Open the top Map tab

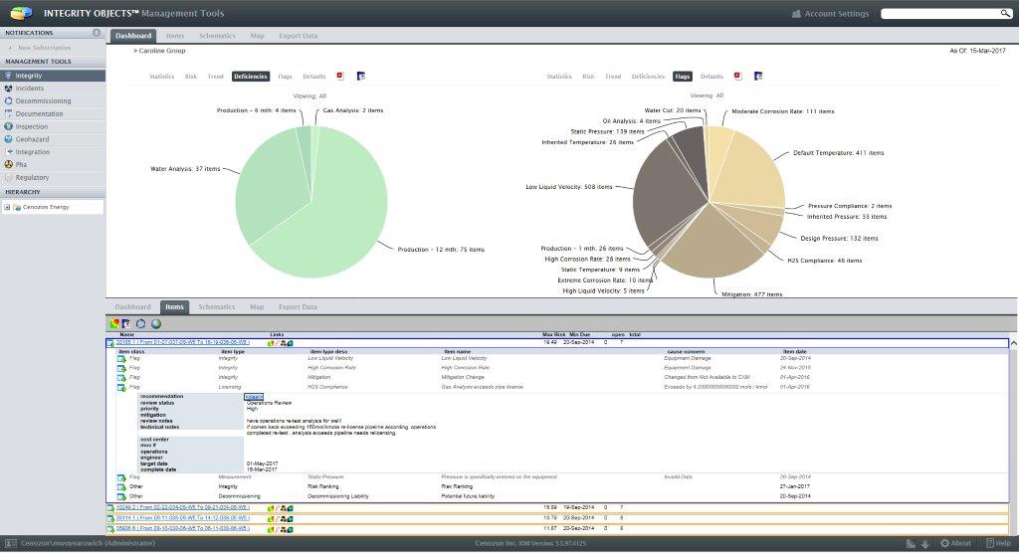pyautogui.click(x=258, y=36)
